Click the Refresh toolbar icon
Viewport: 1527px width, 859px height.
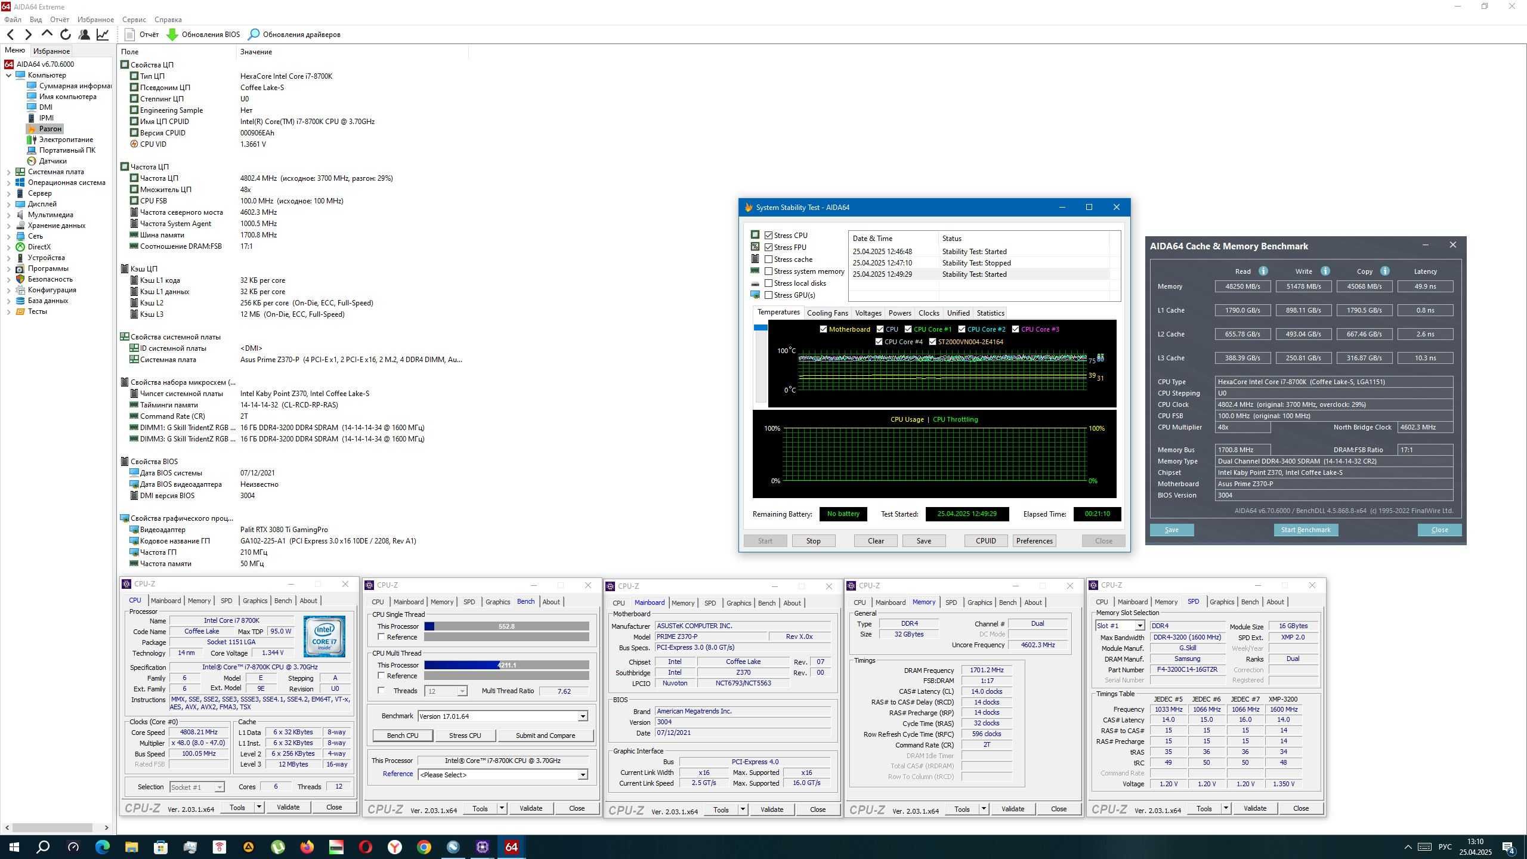tap(66, 35)
